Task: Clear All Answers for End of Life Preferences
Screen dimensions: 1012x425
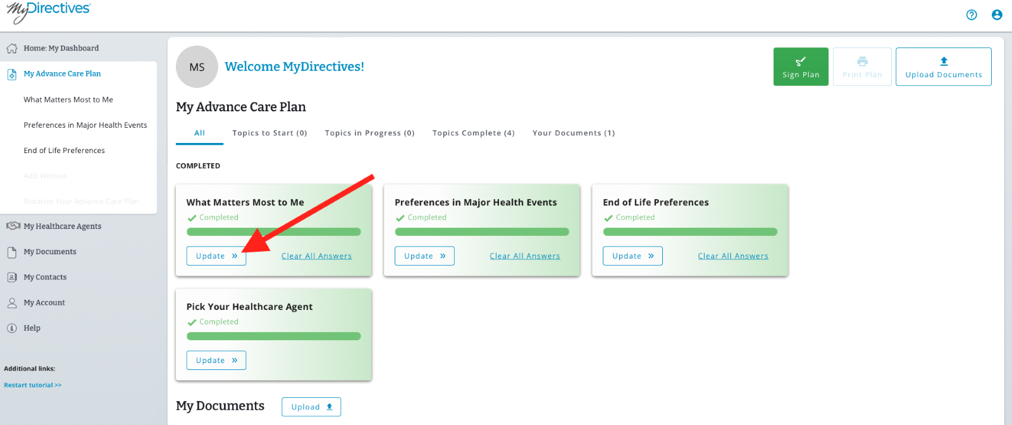Action: 733,256
